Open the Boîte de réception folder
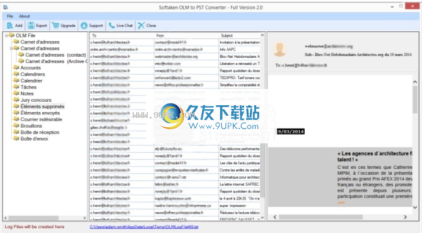 click(x=39, y=132)
